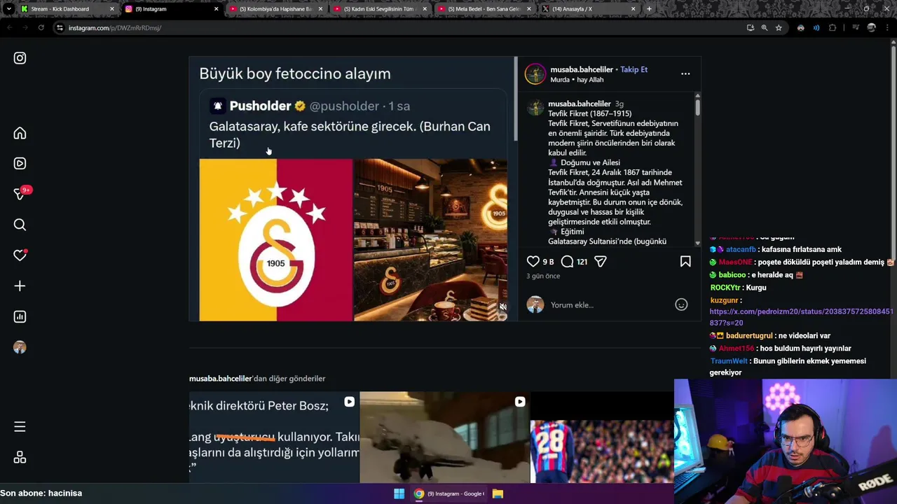Unmute the post video audio

point(502,307)
